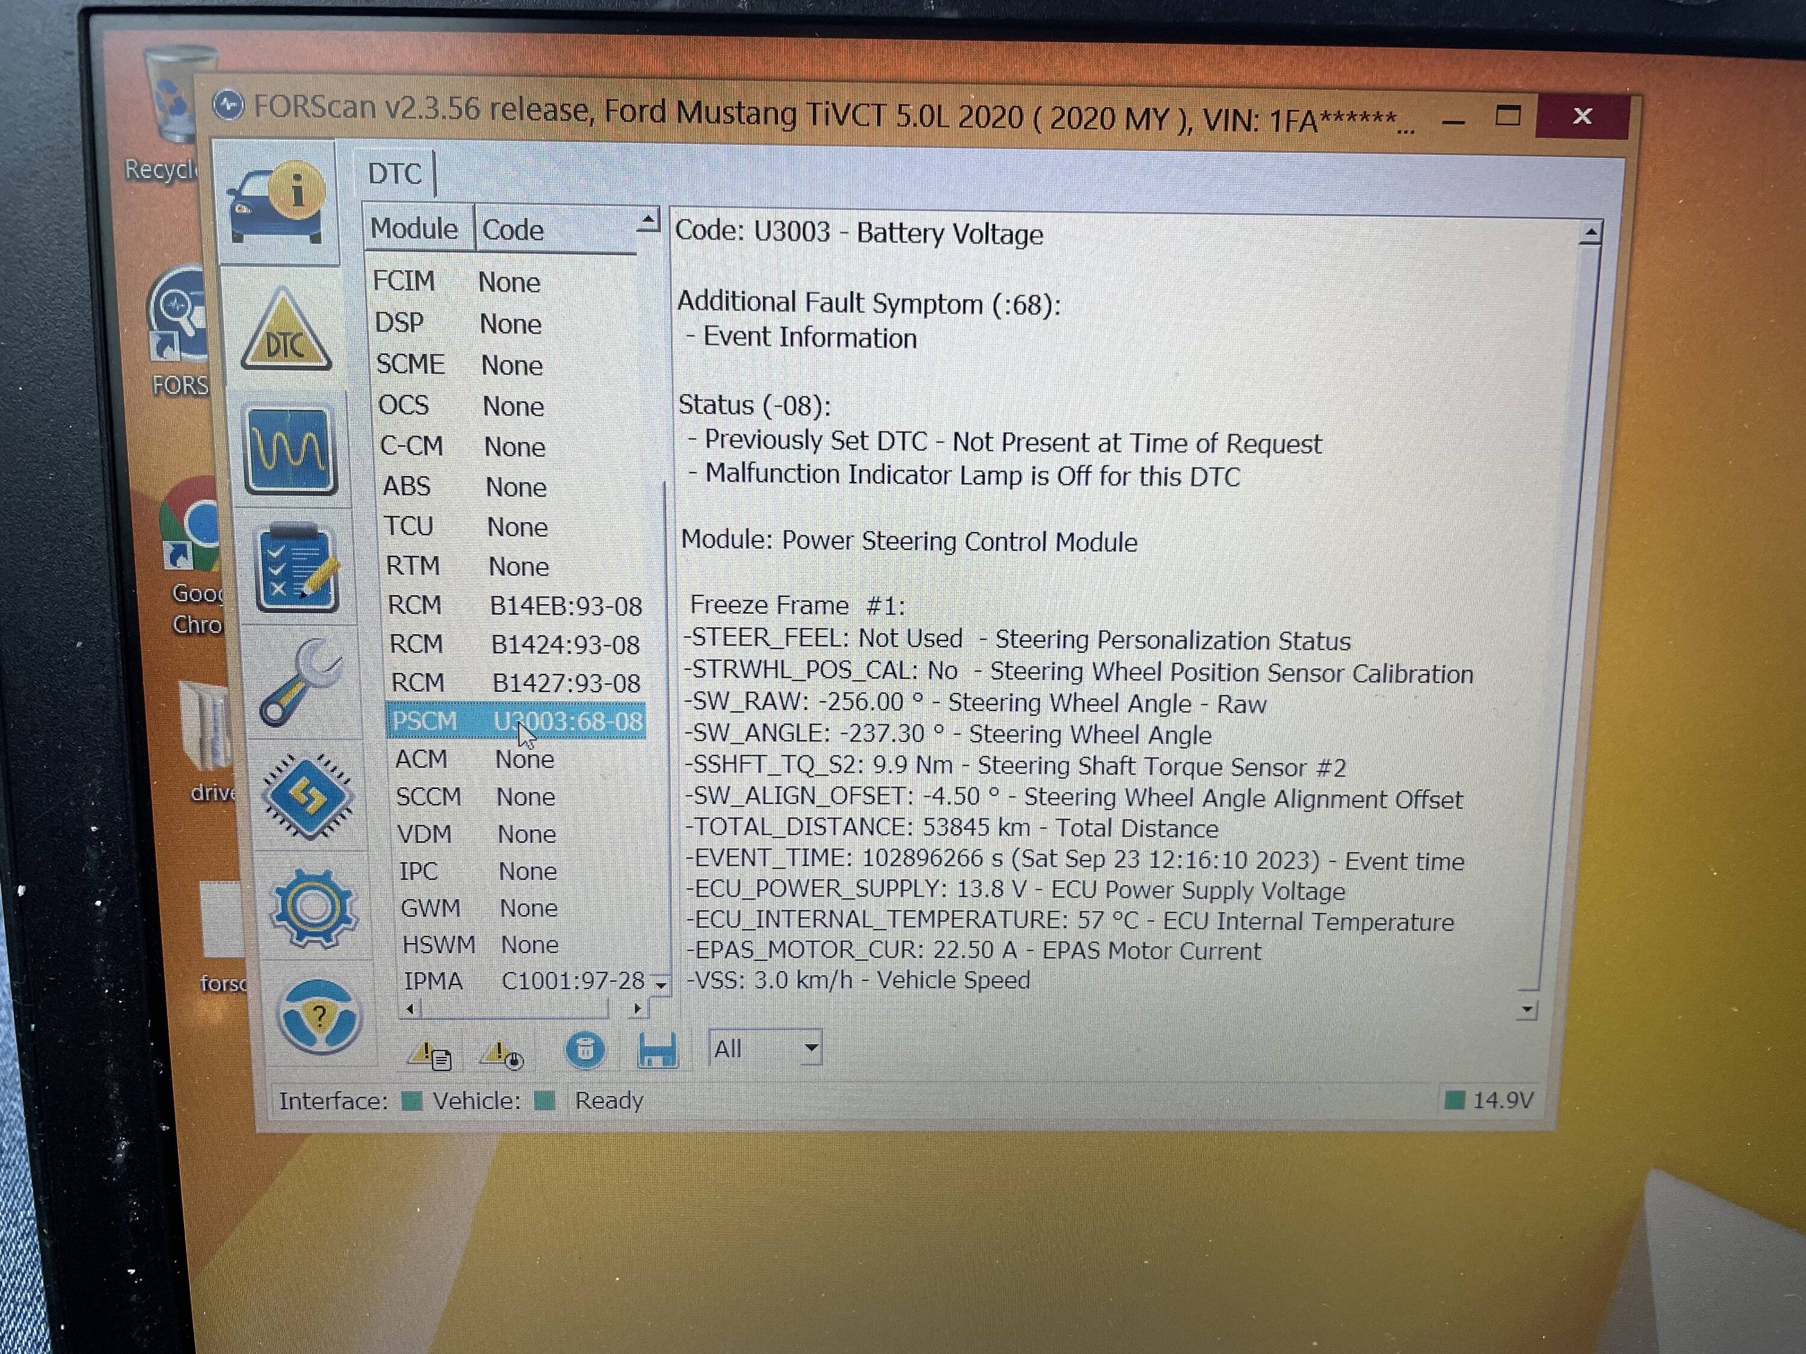Click module list scroll down arrow
1806x1354 pixels.
(662, 985)
